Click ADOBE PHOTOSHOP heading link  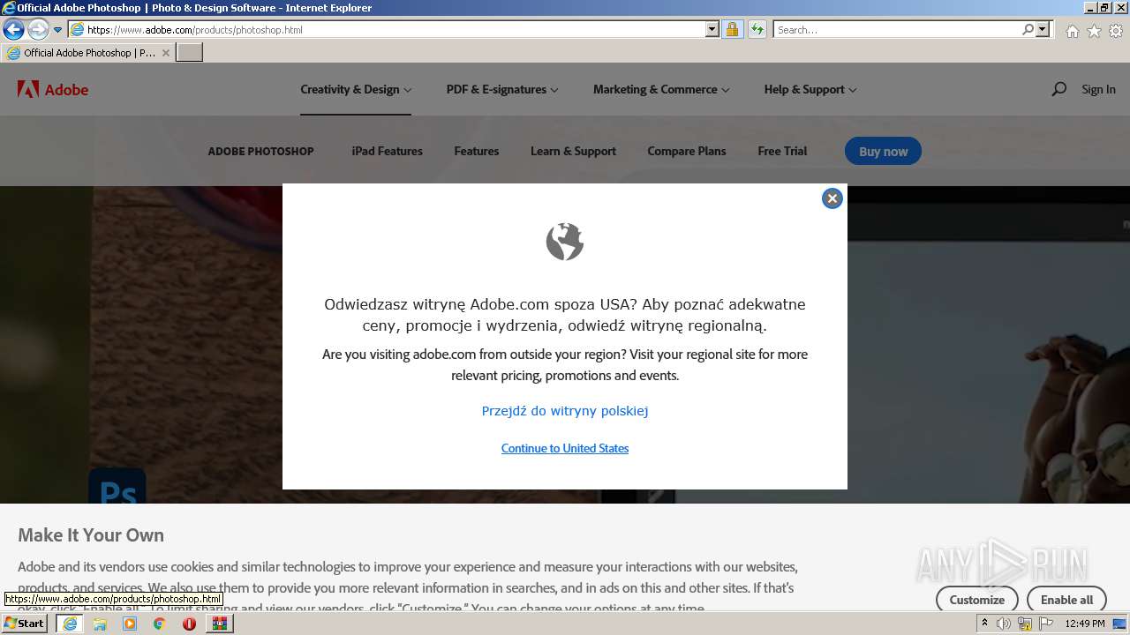point(260,151)
